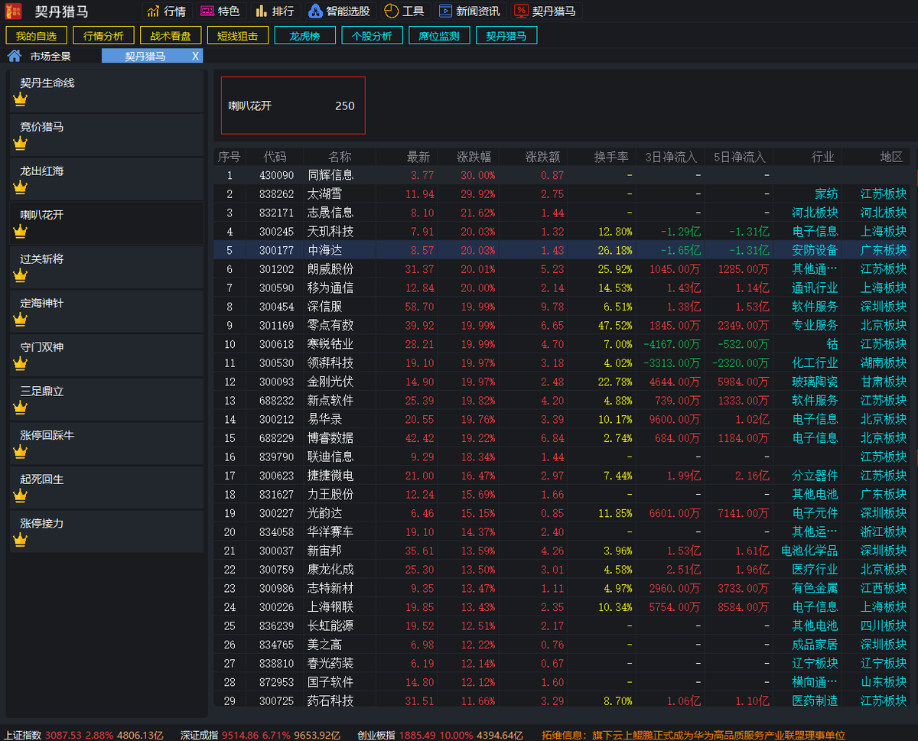The image size is (918, 741).
Task: Select the 契丹猎马 tab
Action: click(x=145, y=55)
